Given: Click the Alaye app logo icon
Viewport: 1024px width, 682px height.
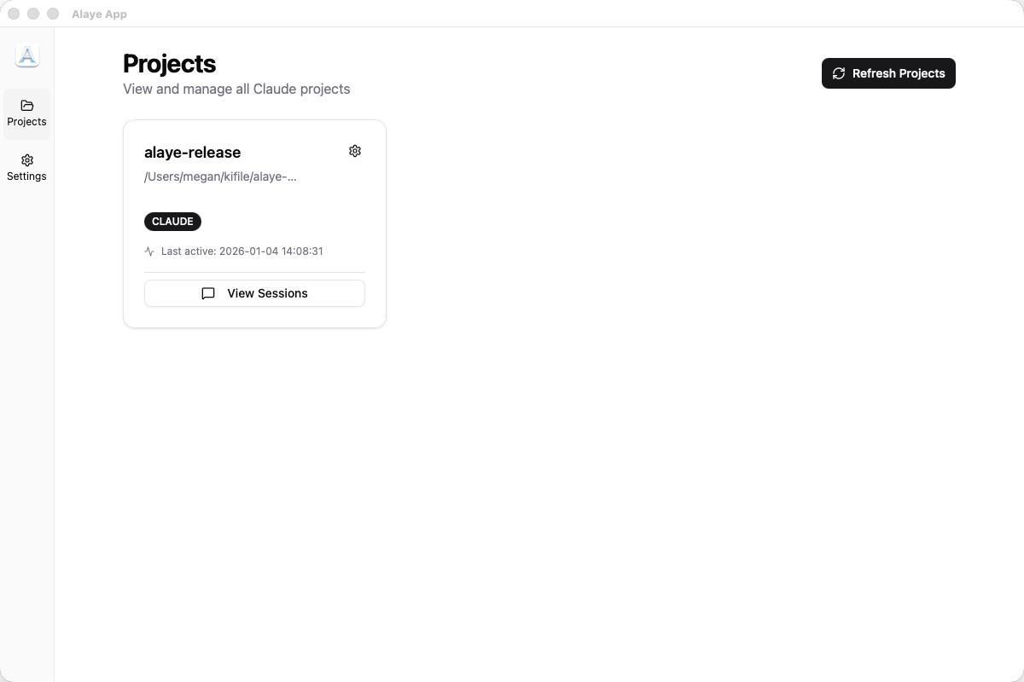Looking at the screenshot, I should [26, 55].
